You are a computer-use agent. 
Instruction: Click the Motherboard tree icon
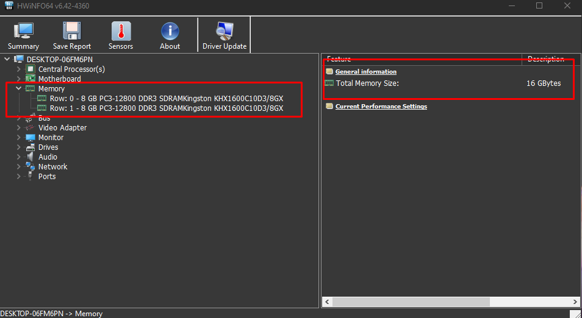pos(31,79)
